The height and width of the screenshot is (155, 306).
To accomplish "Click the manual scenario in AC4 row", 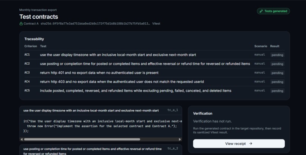I will pos(260,81).
